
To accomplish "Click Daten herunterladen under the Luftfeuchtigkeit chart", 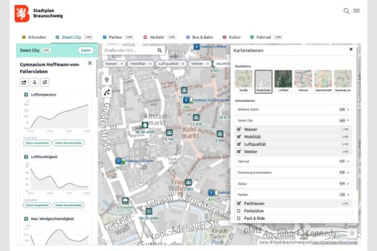I will 68,205.
